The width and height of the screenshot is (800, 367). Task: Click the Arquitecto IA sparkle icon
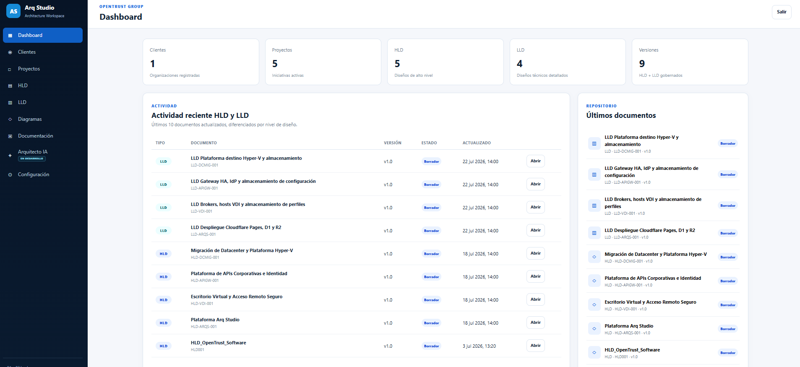pos(10,156)
